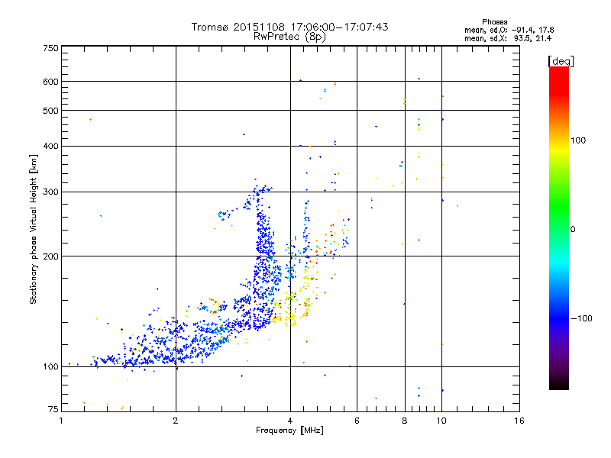Image resolution: width=611 pixels, height=458 pixels.
Task: Select the blue -100 region of the colorbar
Action: click(x=559, y=318)
